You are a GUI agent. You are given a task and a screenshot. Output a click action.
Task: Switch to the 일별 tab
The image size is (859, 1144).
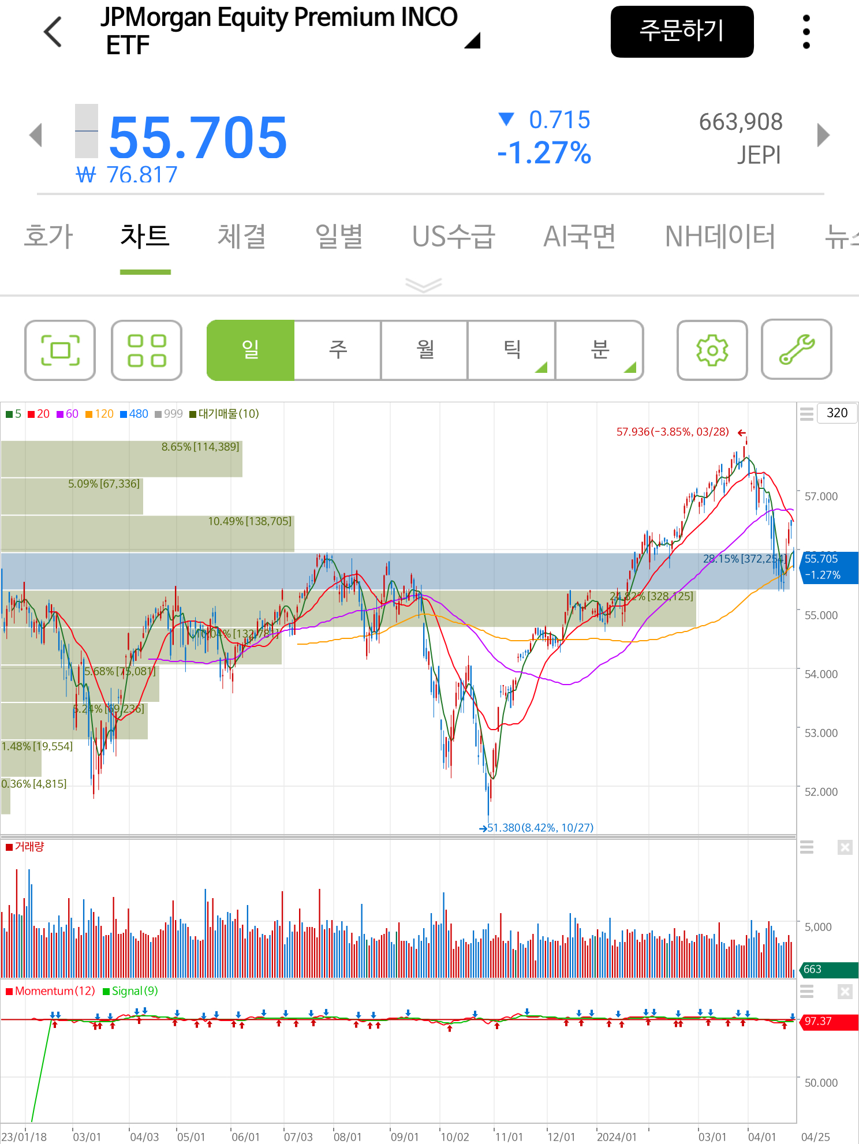(339, 237)
